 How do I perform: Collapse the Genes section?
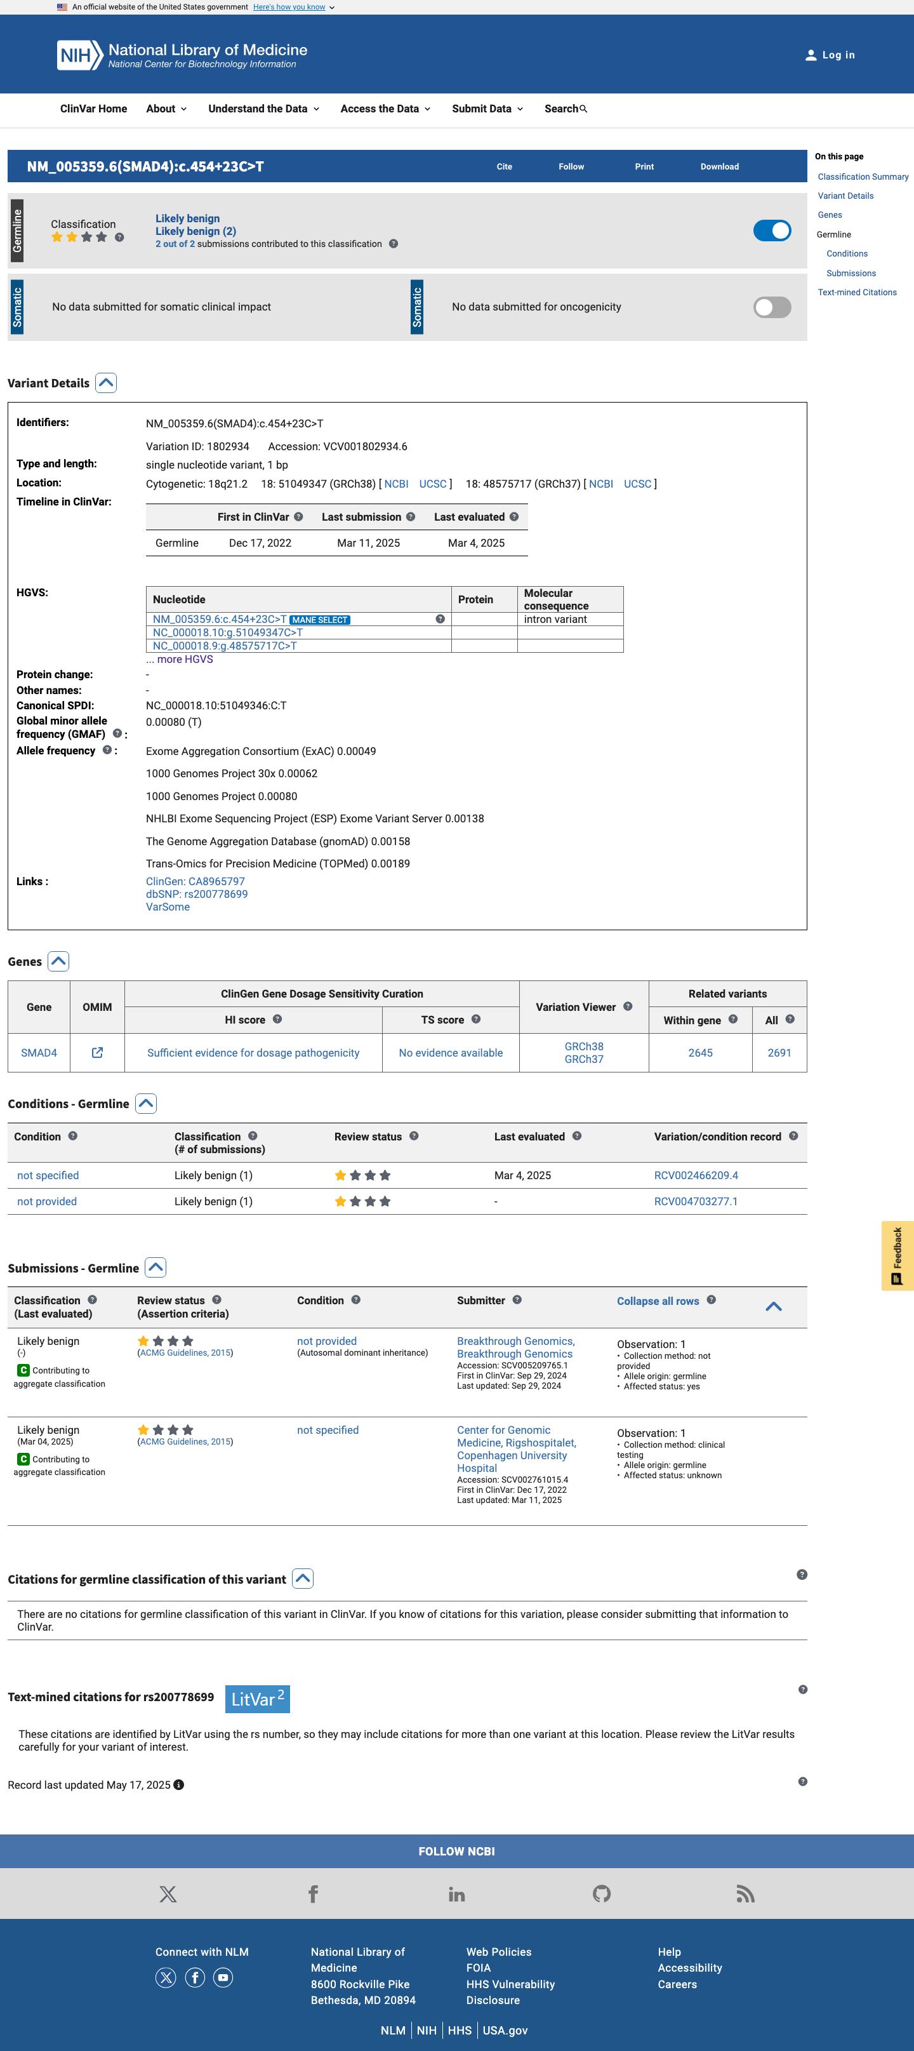pos(58,962)
